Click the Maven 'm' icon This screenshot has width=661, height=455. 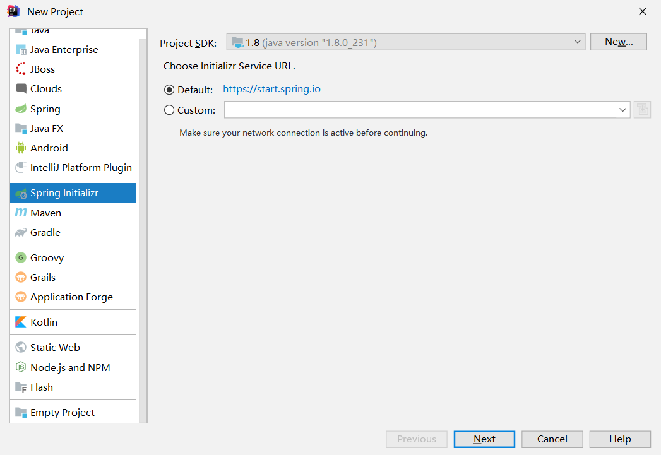click(21, 213)
